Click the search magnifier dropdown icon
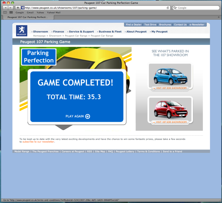This screenshot has width=222, height=203. [x=175, y=8]
